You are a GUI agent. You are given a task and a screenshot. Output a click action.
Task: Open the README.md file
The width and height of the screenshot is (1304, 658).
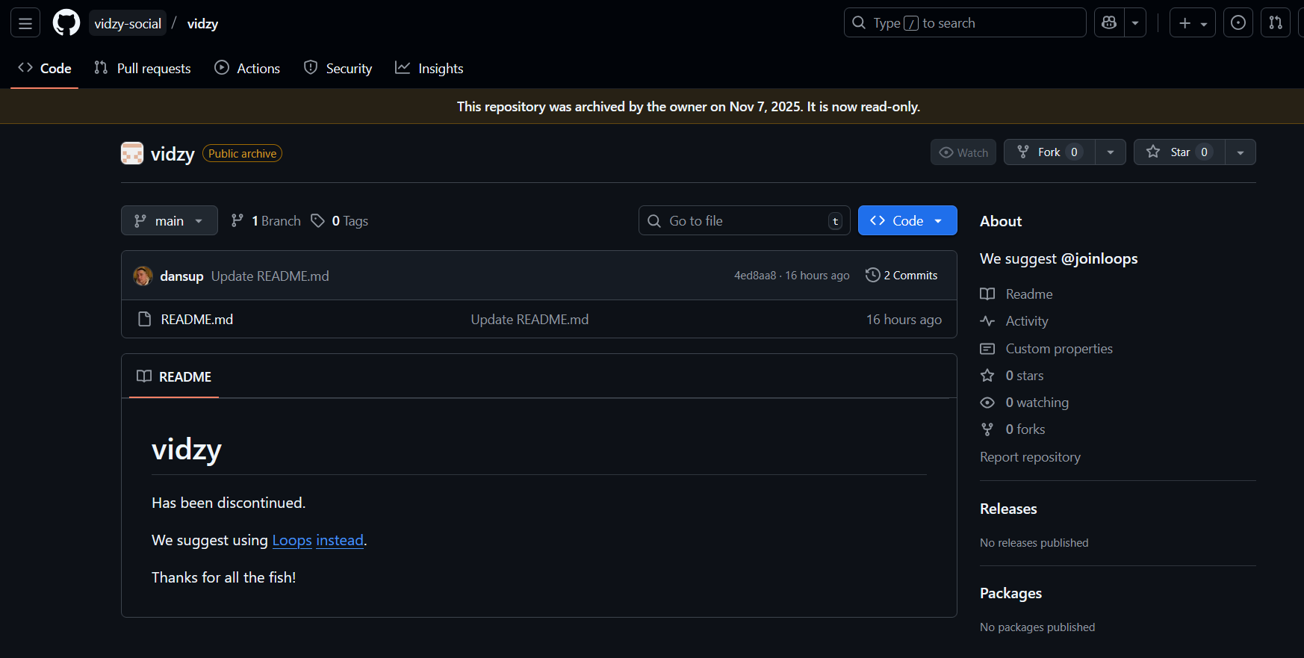click(197, 320)
